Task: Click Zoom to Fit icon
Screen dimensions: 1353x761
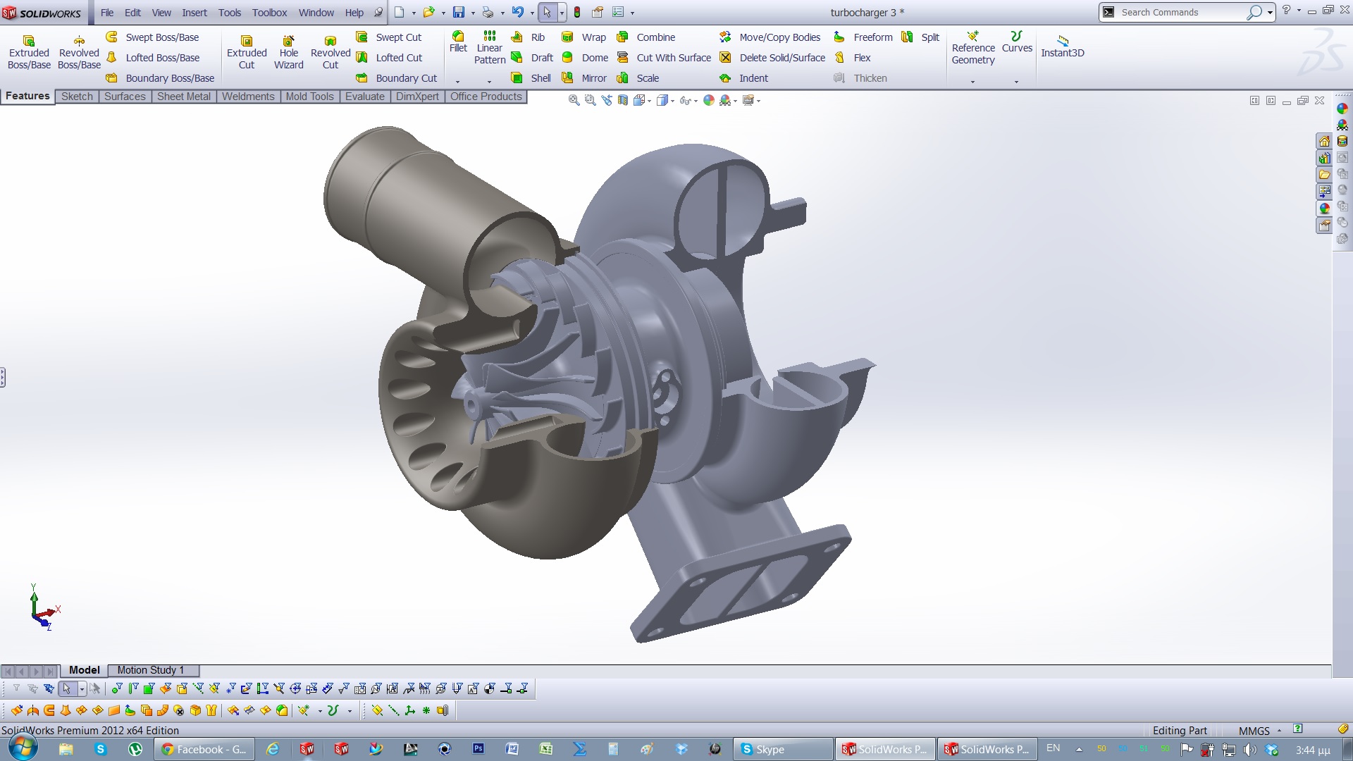Action: [574, 101]
